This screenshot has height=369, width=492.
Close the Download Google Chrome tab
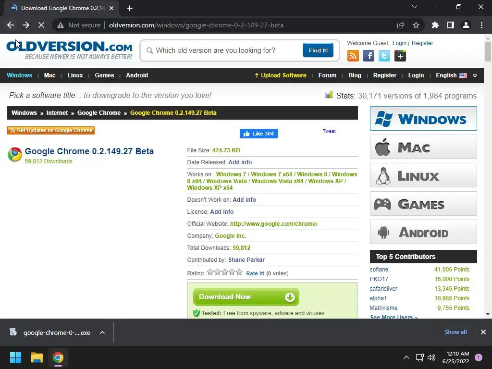click(111, 8)
